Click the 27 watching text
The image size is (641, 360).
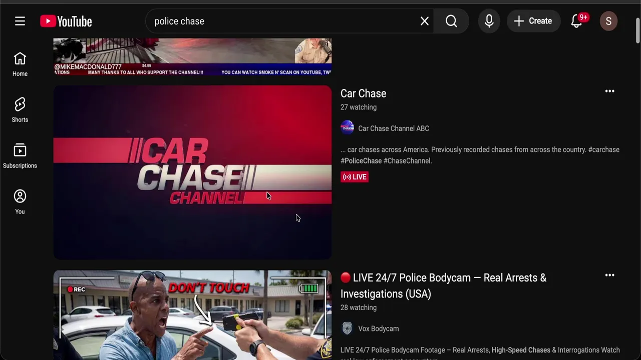click(x=359, y=107)
